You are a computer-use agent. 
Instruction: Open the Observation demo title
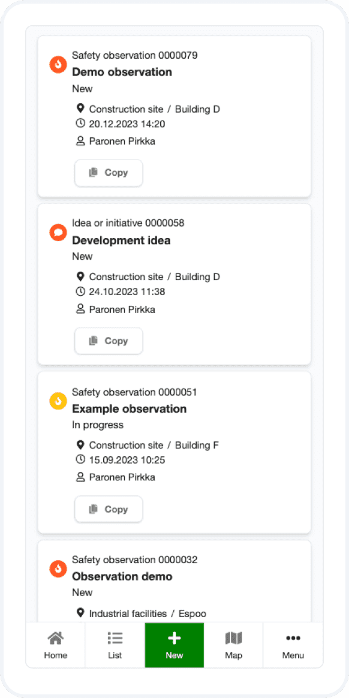tap(122, 576)
